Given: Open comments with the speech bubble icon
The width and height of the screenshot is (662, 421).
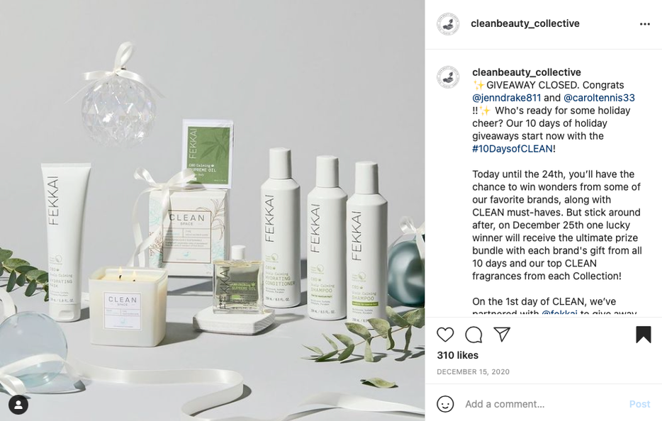Looking at the screenshot, I should [x=473, y=335].
